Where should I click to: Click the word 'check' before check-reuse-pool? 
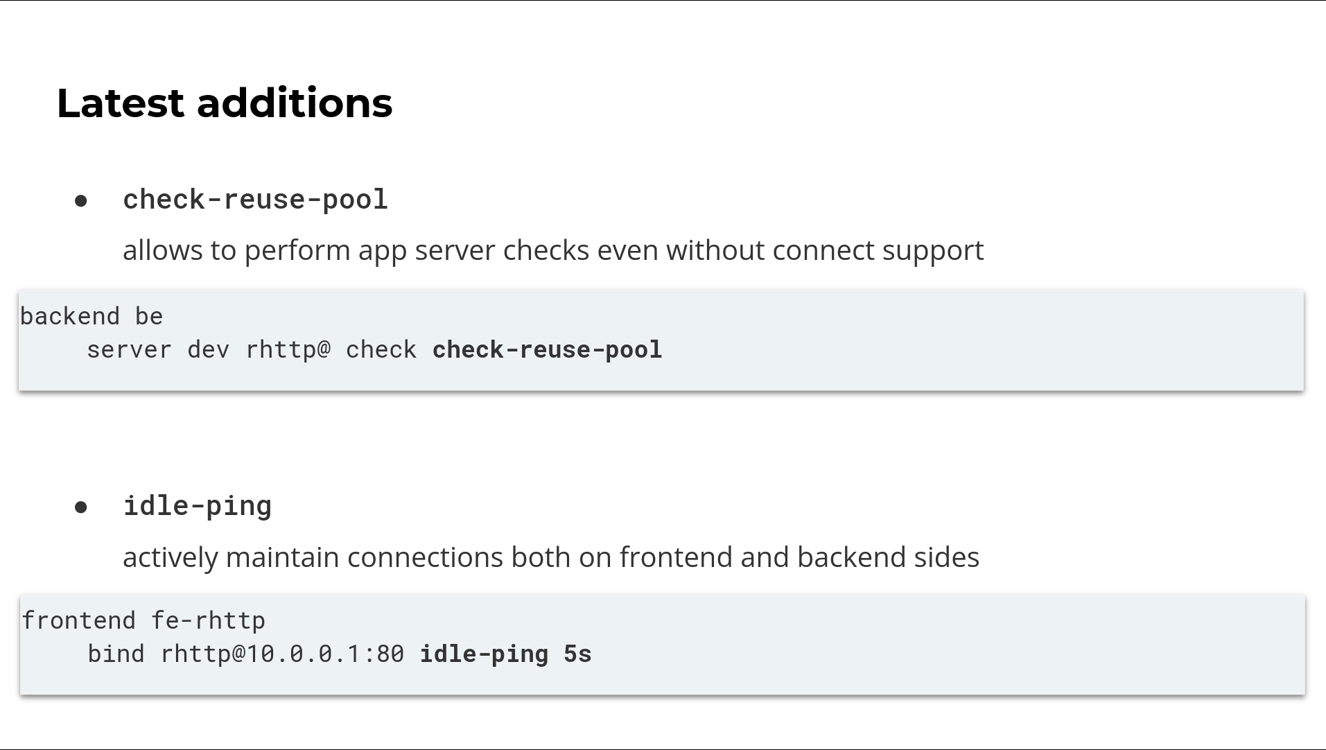[381, 349]
